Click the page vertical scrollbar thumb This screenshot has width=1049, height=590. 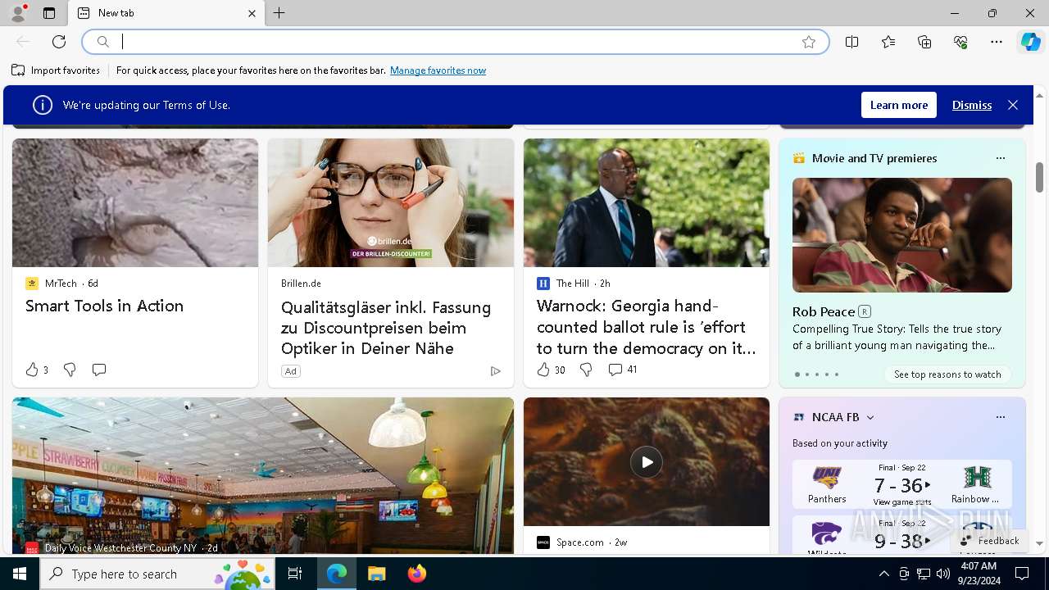[1039, 177]
